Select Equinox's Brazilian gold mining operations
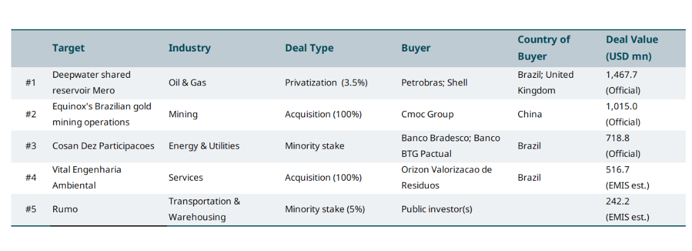The image size is (692, 251). (x=102, y=114)
